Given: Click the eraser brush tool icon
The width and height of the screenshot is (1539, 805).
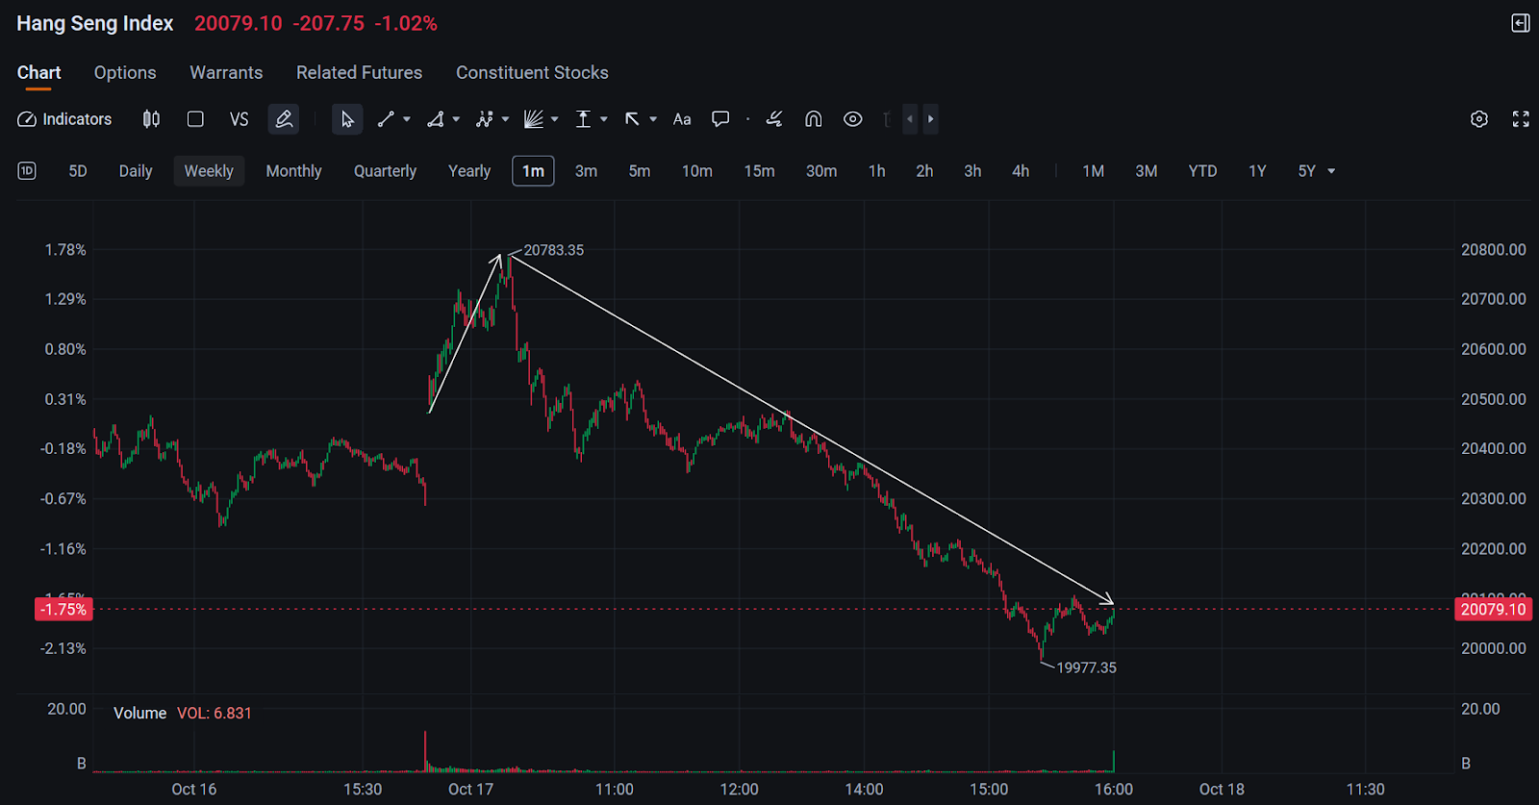Looking at the screenshot, I should 774,119.
